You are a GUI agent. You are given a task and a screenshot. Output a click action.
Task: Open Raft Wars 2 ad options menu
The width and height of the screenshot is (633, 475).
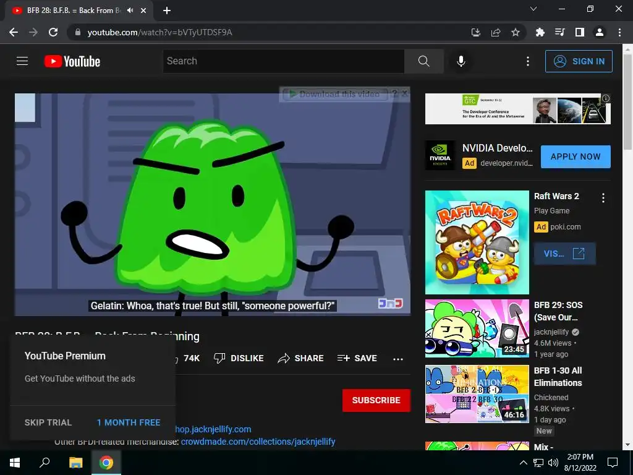click(603, 198)
